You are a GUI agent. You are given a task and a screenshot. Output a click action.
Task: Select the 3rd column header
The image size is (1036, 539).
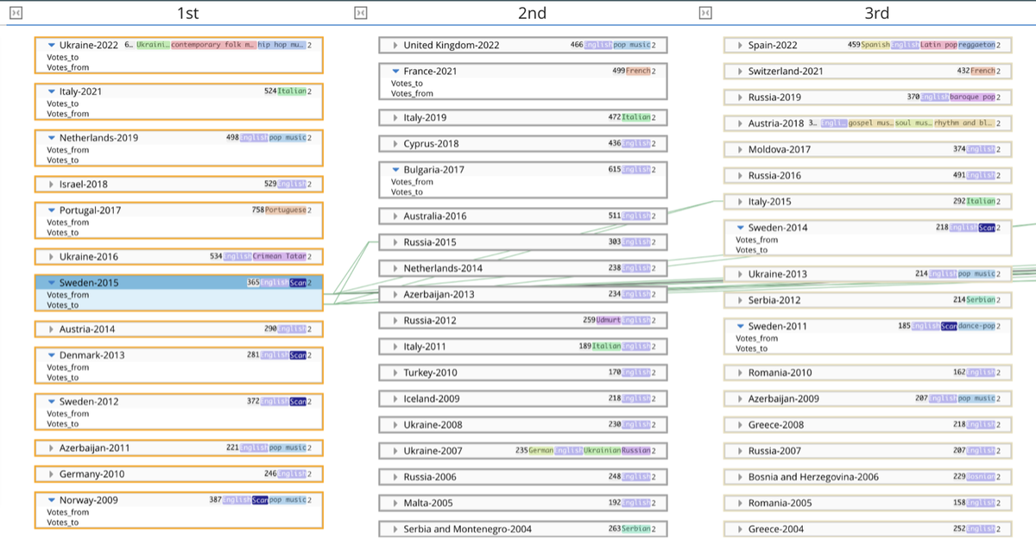coord(875,13)
